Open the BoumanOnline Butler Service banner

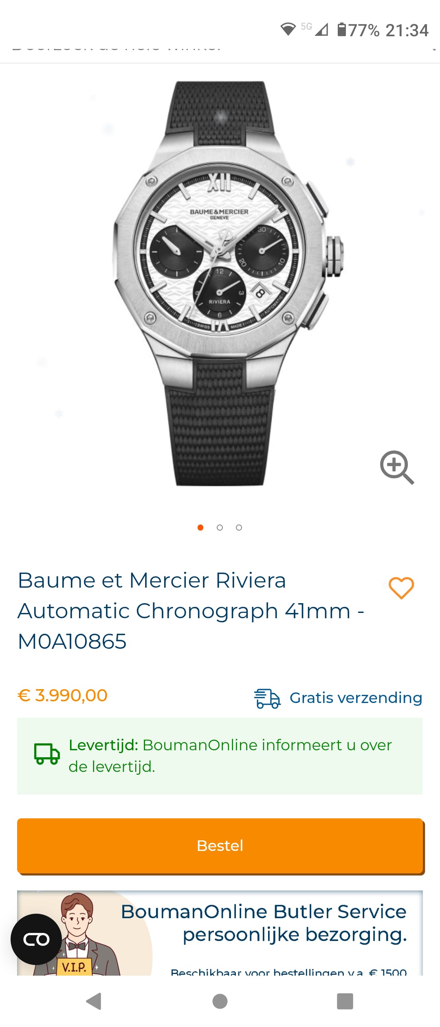point(220,933)
